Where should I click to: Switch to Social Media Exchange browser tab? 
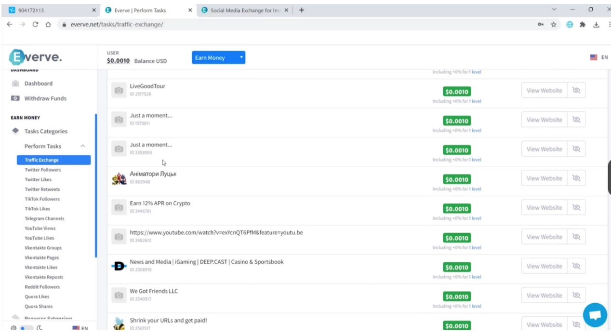click(245, 10)
